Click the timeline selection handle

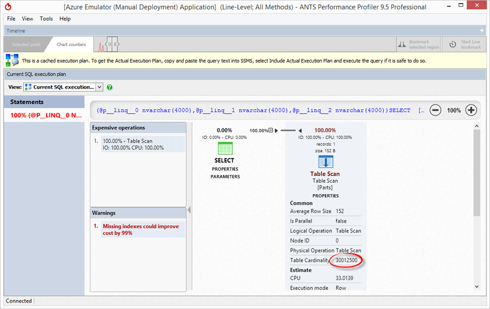click(x=112, y=44)
